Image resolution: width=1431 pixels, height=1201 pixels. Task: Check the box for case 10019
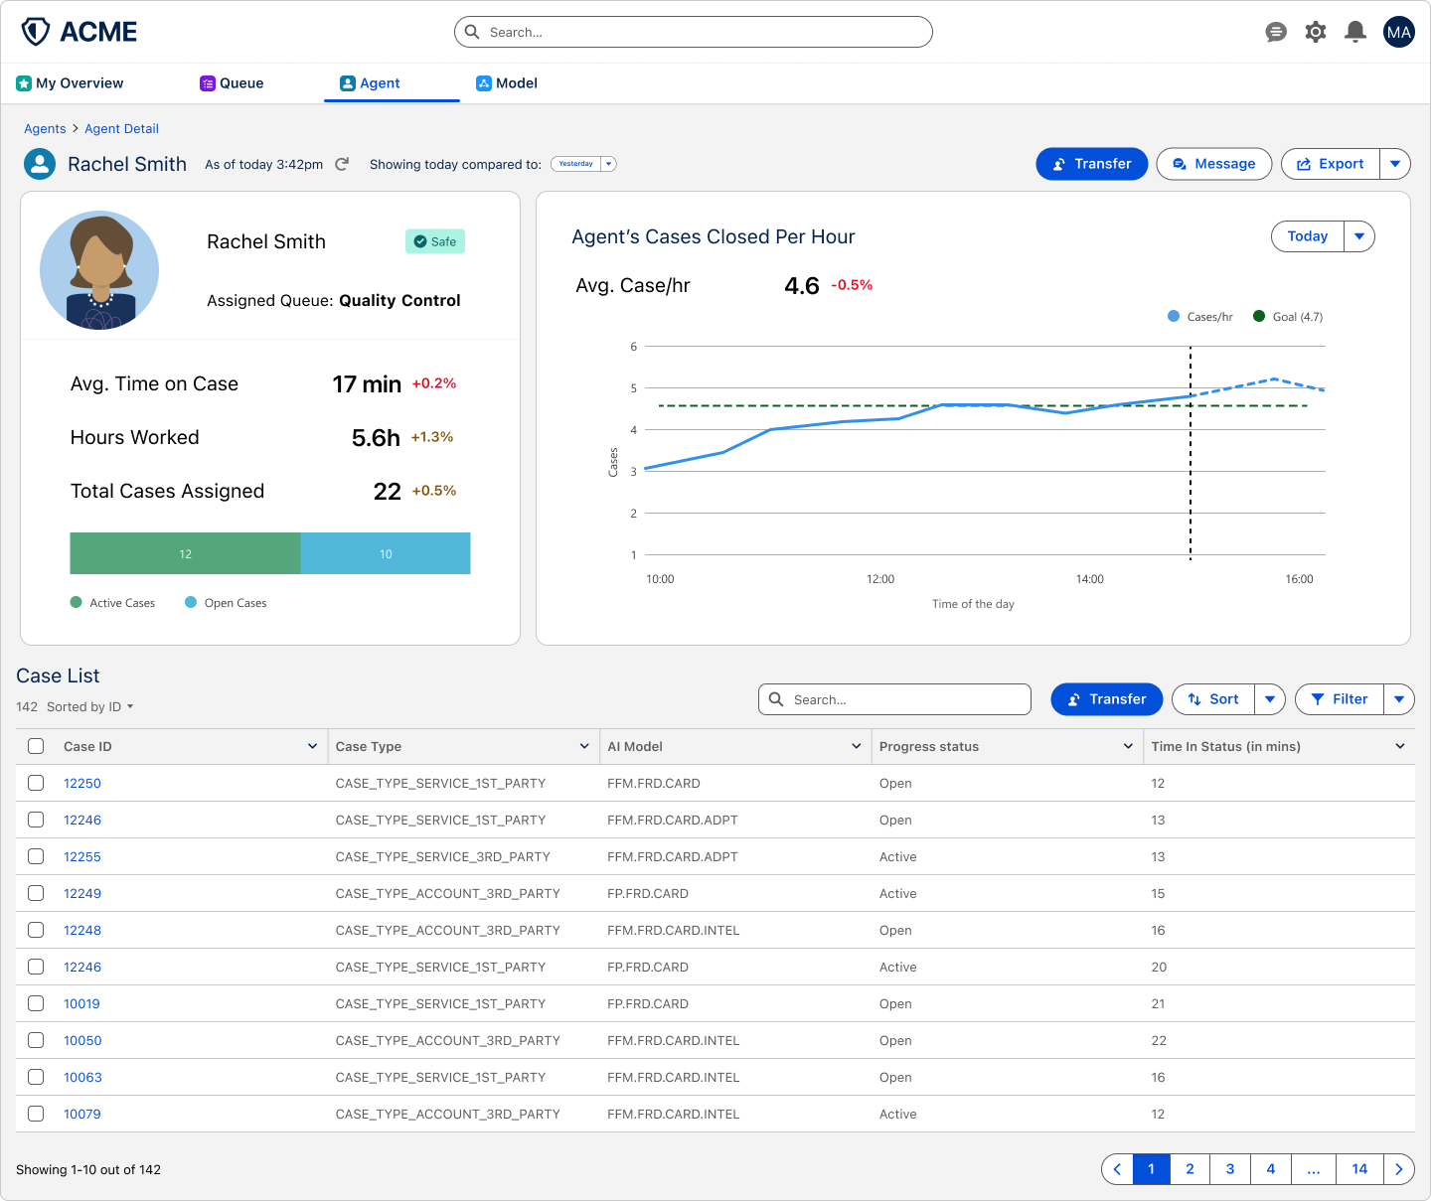36,1003
